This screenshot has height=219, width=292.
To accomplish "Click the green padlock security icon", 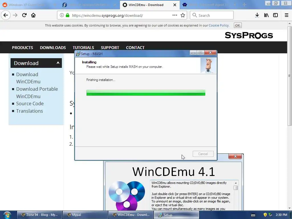I will [68, 15].
